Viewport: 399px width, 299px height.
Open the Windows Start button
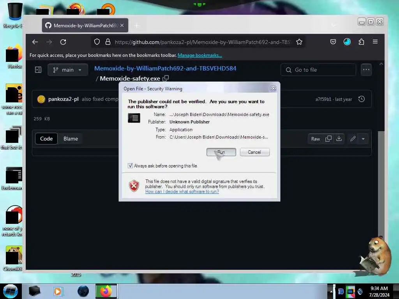(x=11, y=291)
